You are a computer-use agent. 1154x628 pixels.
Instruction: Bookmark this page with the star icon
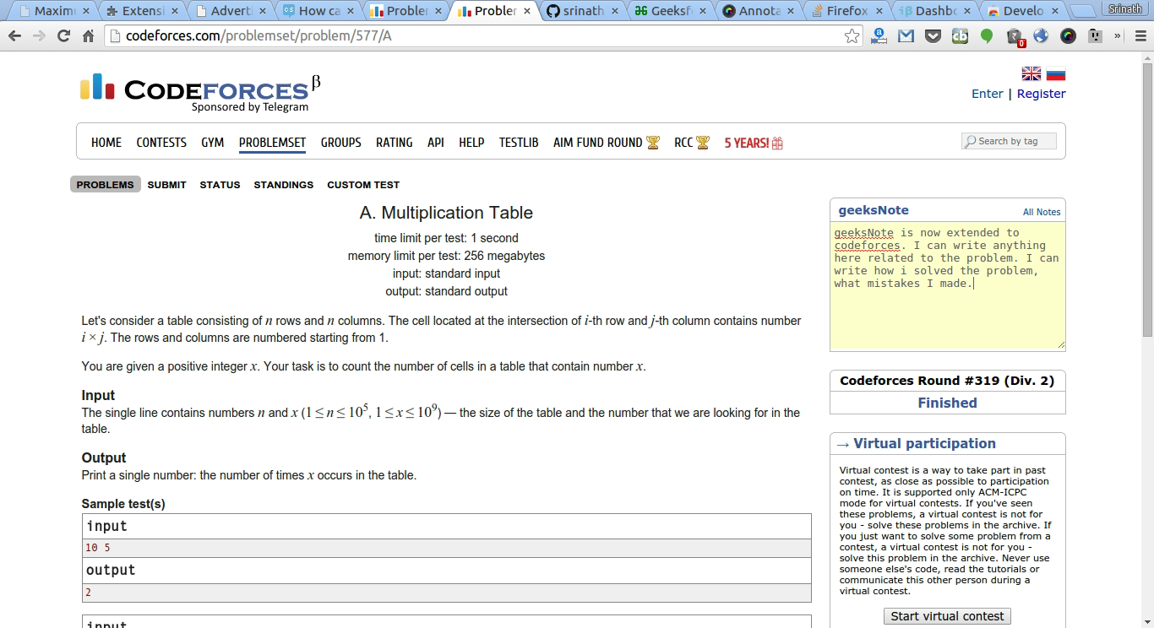(x=852, y=36)
